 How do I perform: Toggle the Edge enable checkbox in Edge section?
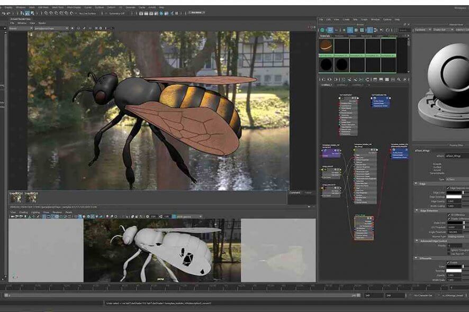[x=448, y=188]
